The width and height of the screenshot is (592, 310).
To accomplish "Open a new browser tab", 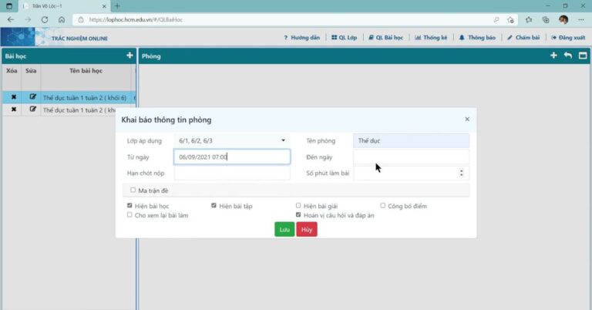I will (117, 6).
